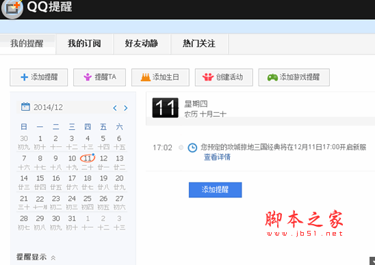Click the 提醒显示 heading

31,257
